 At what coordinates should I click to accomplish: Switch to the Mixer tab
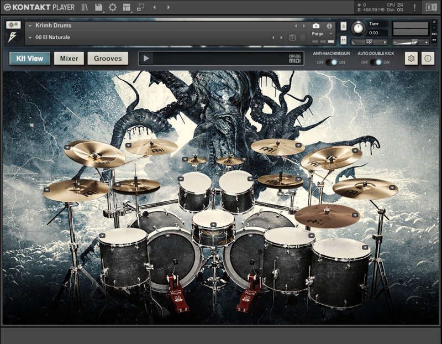69,59
